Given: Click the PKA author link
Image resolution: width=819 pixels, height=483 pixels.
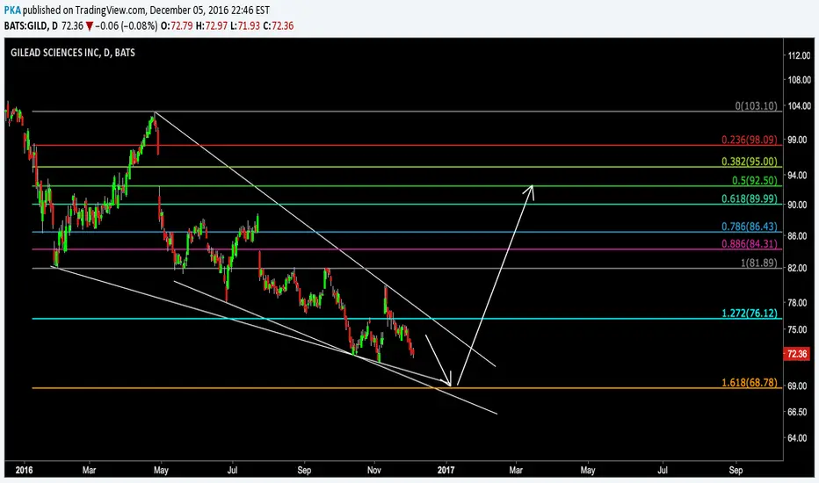Looking at the screenshot, I should pyautogui.click(x=12, y=10).
